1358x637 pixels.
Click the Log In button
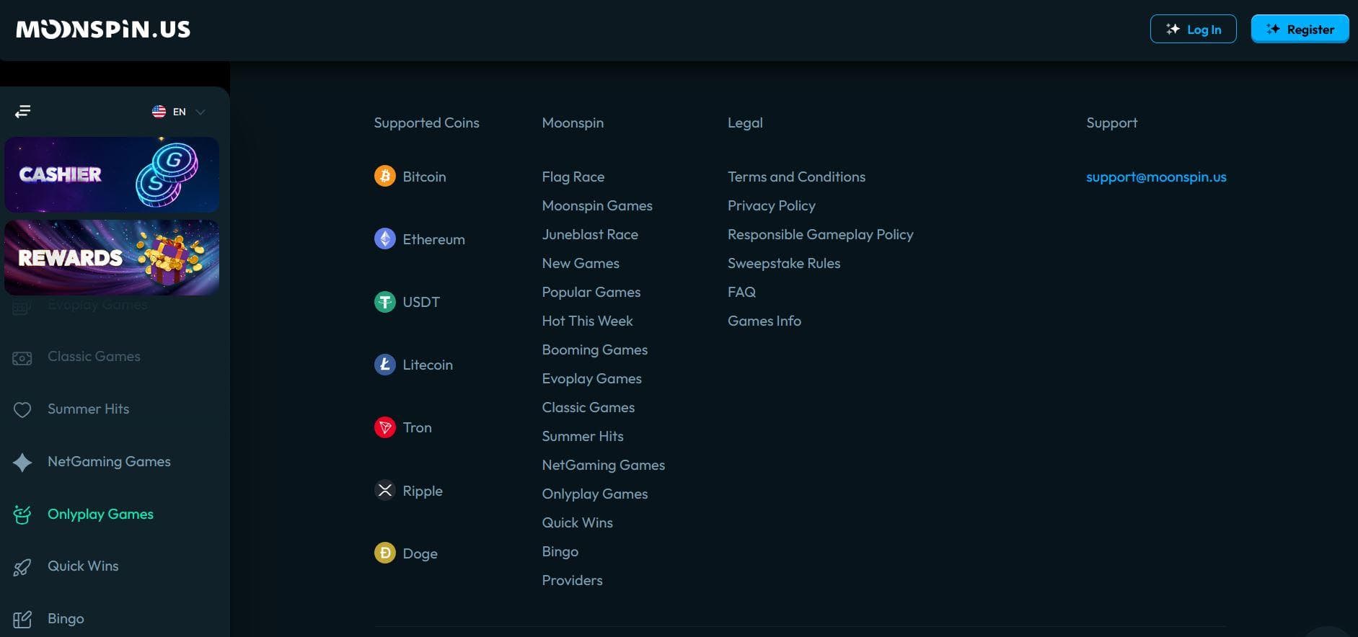click(1193, 30)
